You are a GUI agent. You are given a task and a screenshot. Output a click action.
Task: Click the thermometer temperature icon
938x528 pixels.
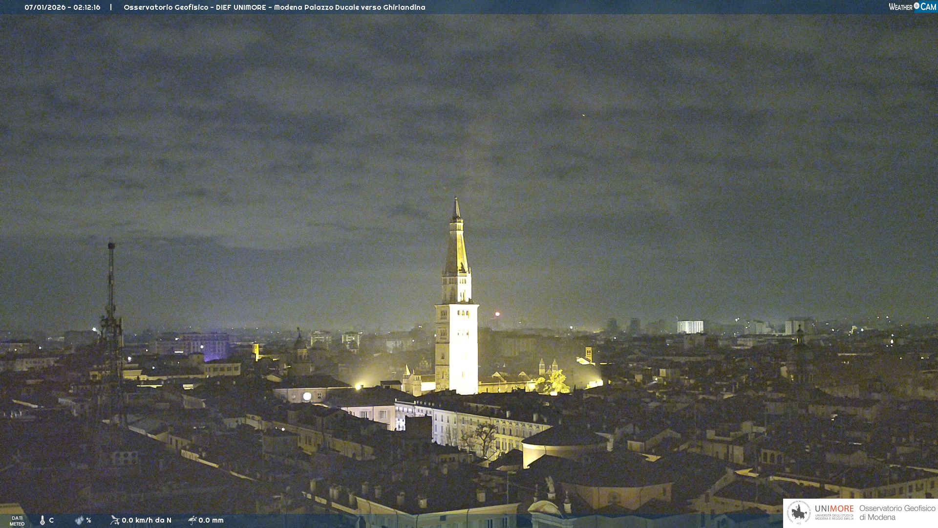43,520
